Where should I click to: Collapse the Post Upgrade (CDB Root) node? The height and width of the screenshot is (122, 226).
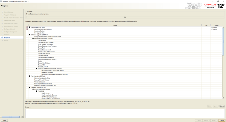30,76
